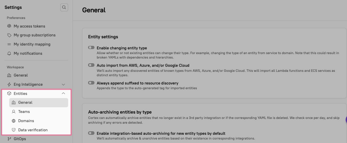
Task: Click the lightning icon beside Eng Intelligence
Action: click(9, 84)
